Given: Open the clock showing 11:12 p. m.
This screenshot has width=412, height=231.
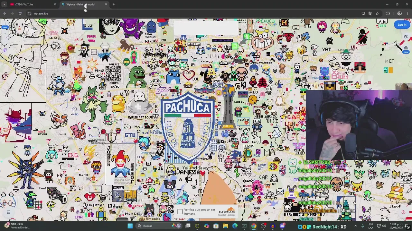Looking at the screenshot, I should [x=397, y=226].
